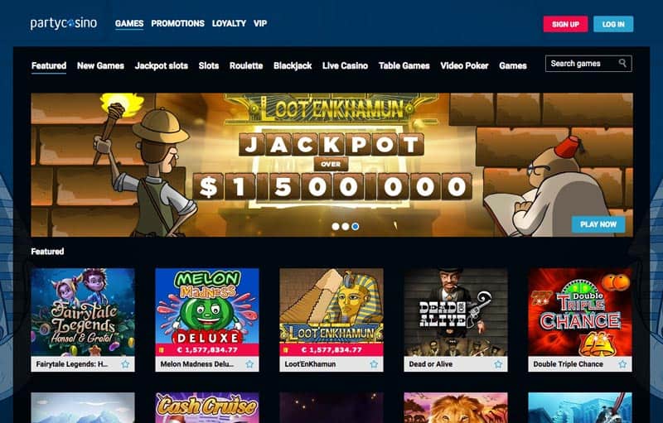Select the first carousel dot
The height and width of the screenshot is (423, 663).
pos(336,226)
